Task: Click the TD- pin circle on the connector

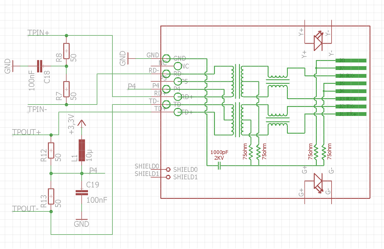Action: [166, 104]
